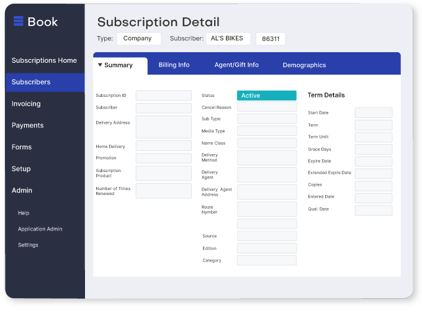Open Settings in the sidebar
The height and width of the screenshot is (323, 422).
point(28,245)
